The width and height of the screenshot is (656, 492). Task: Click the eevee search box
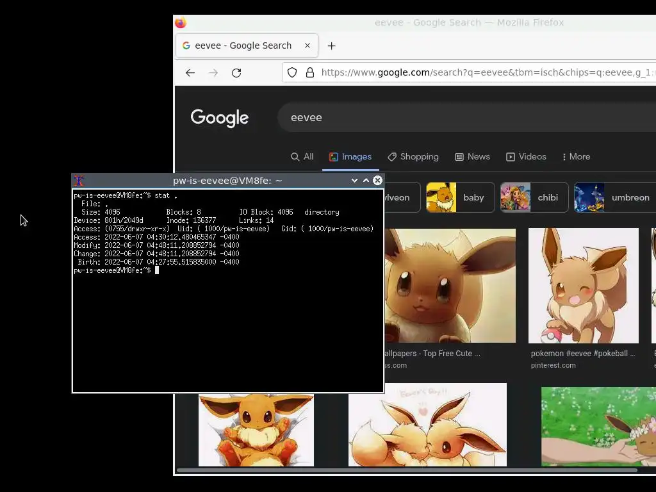(466, 118)
